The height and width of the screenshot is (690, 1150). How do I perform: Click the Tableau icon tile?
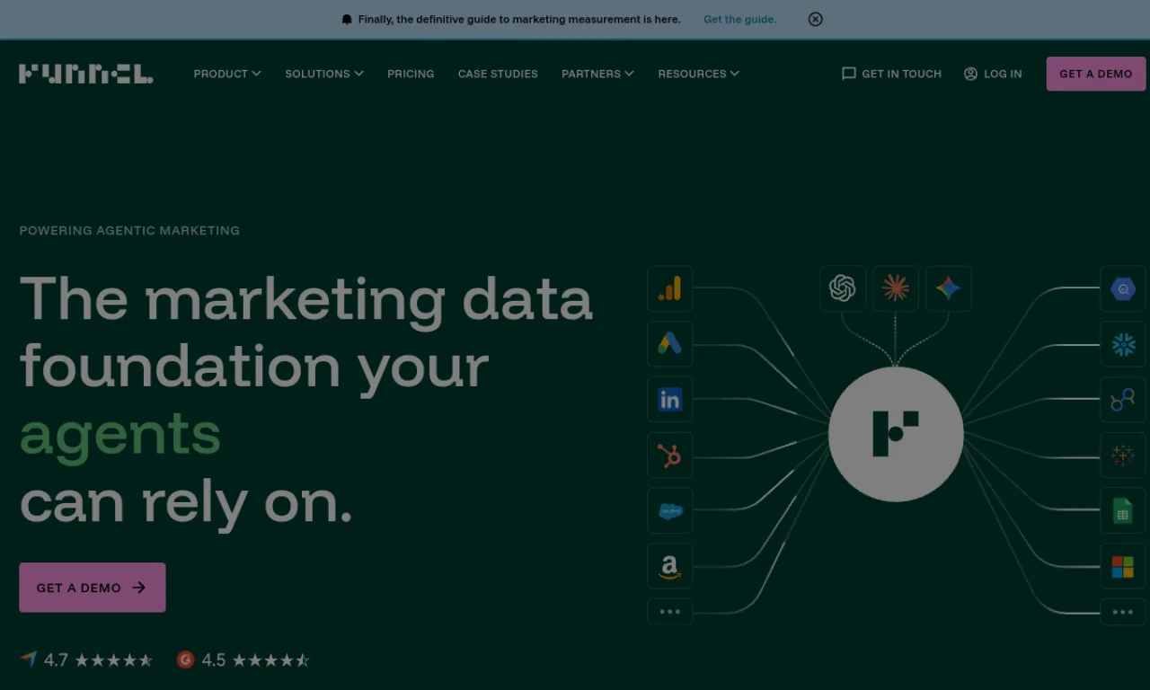coord(1123,456)
